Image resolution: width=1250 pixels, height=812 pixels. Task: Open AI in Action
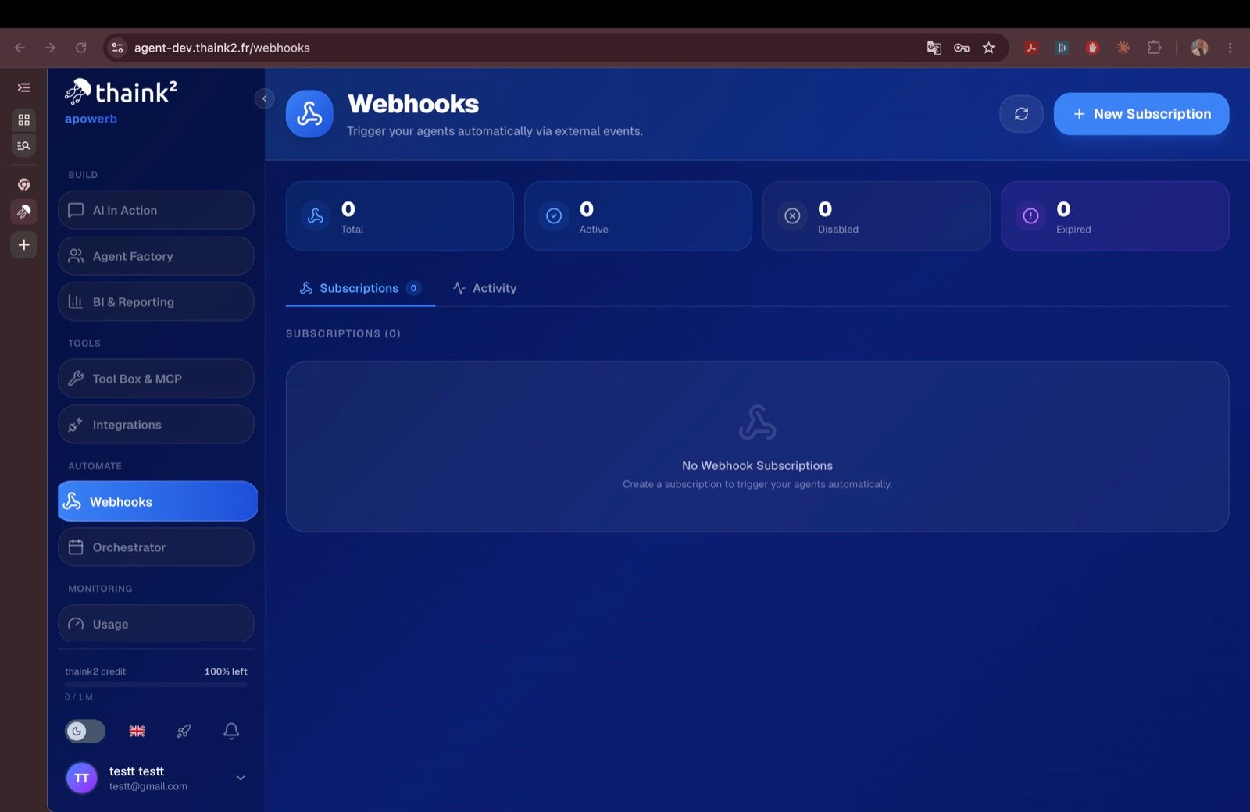(x=156, y=210)
